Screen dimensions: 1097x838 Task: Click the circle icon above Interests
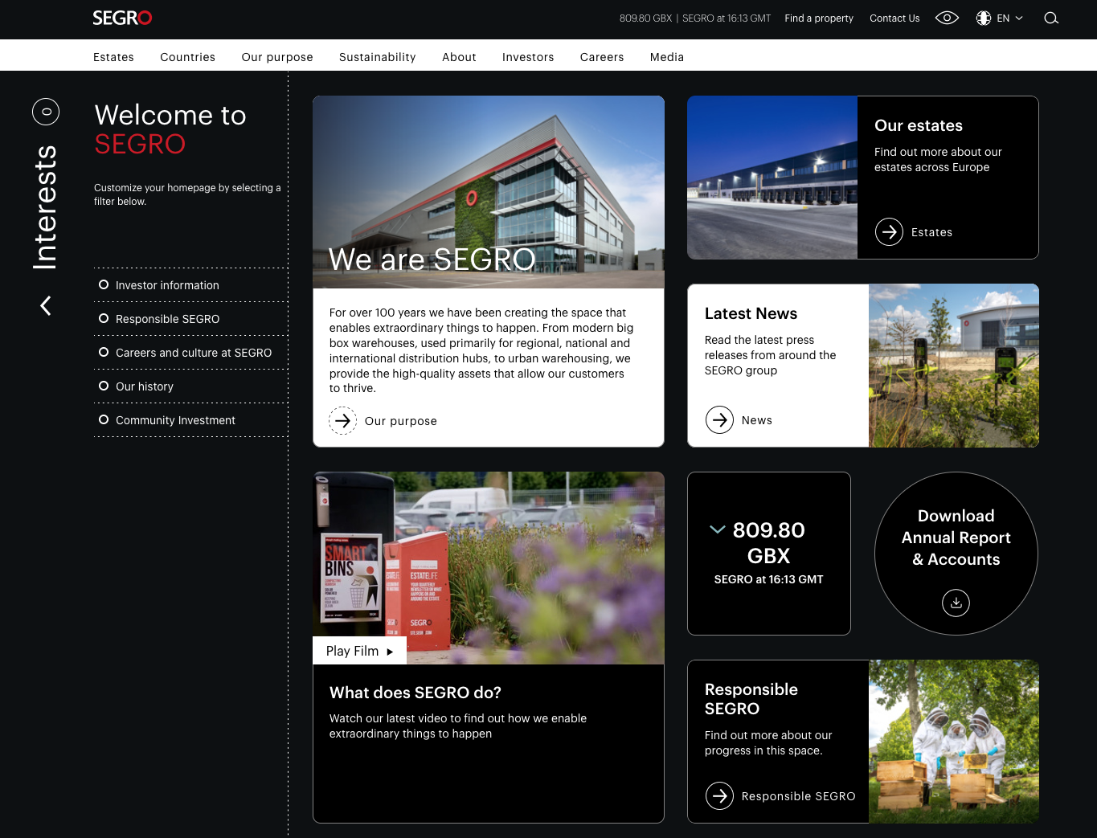click(46, 112)
